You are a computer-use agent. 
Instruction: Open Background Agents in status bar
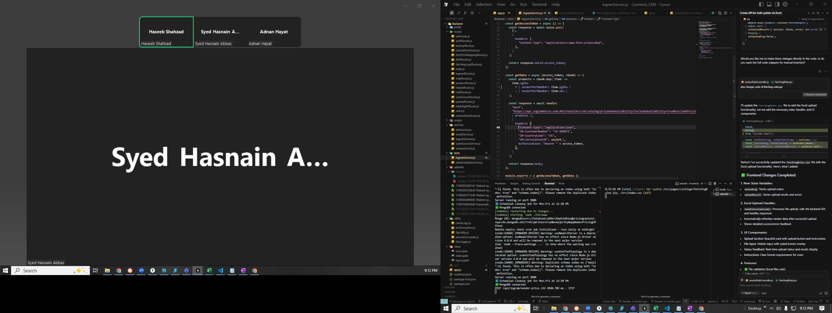pos(462,301)
